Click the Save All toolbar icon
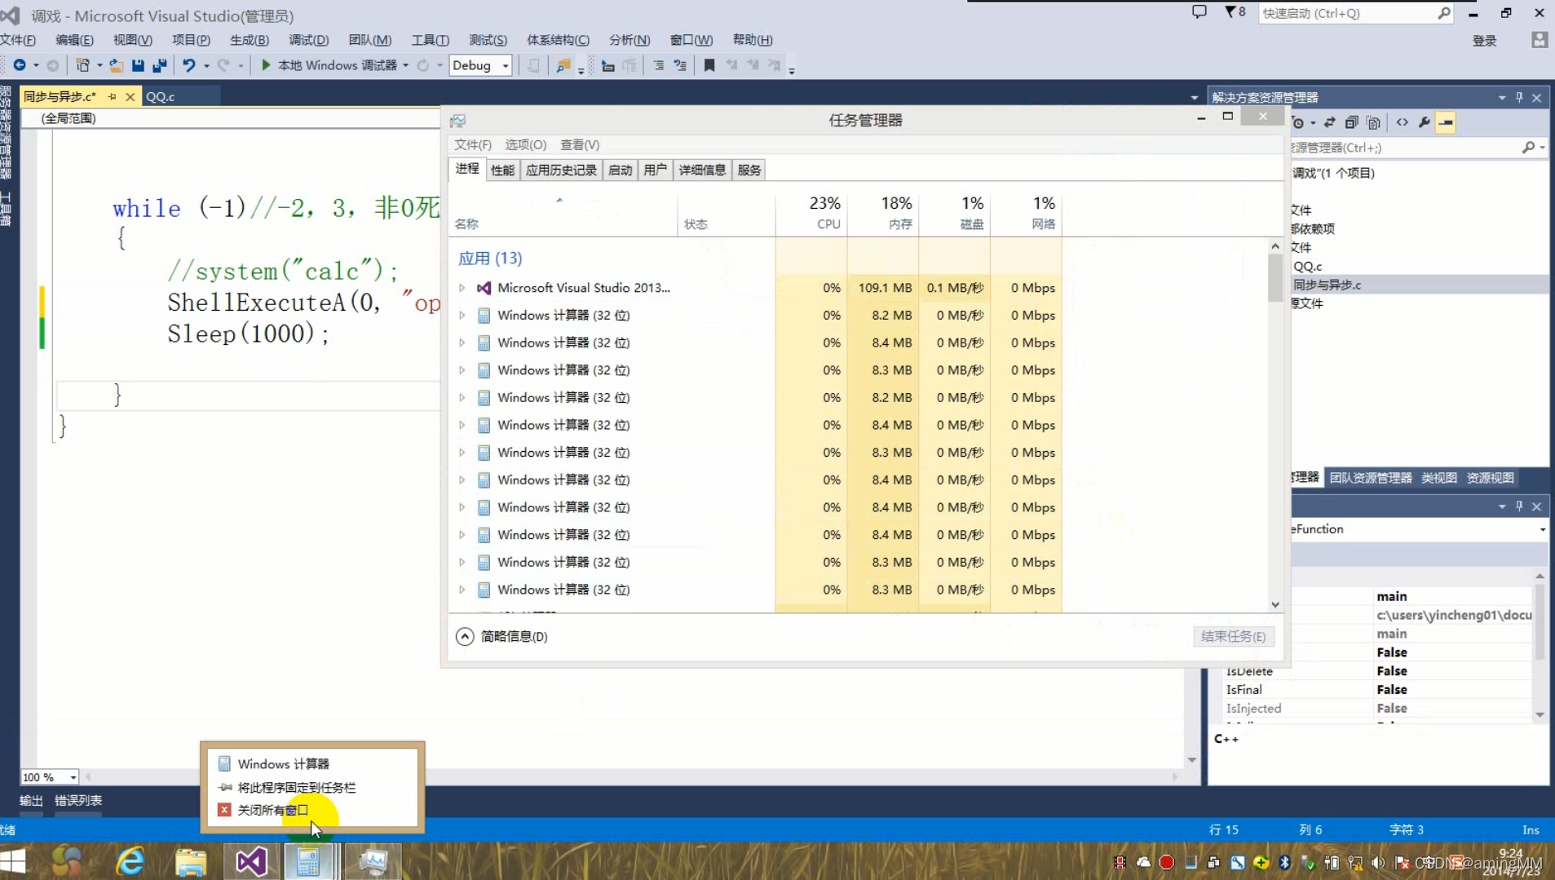 160,65
